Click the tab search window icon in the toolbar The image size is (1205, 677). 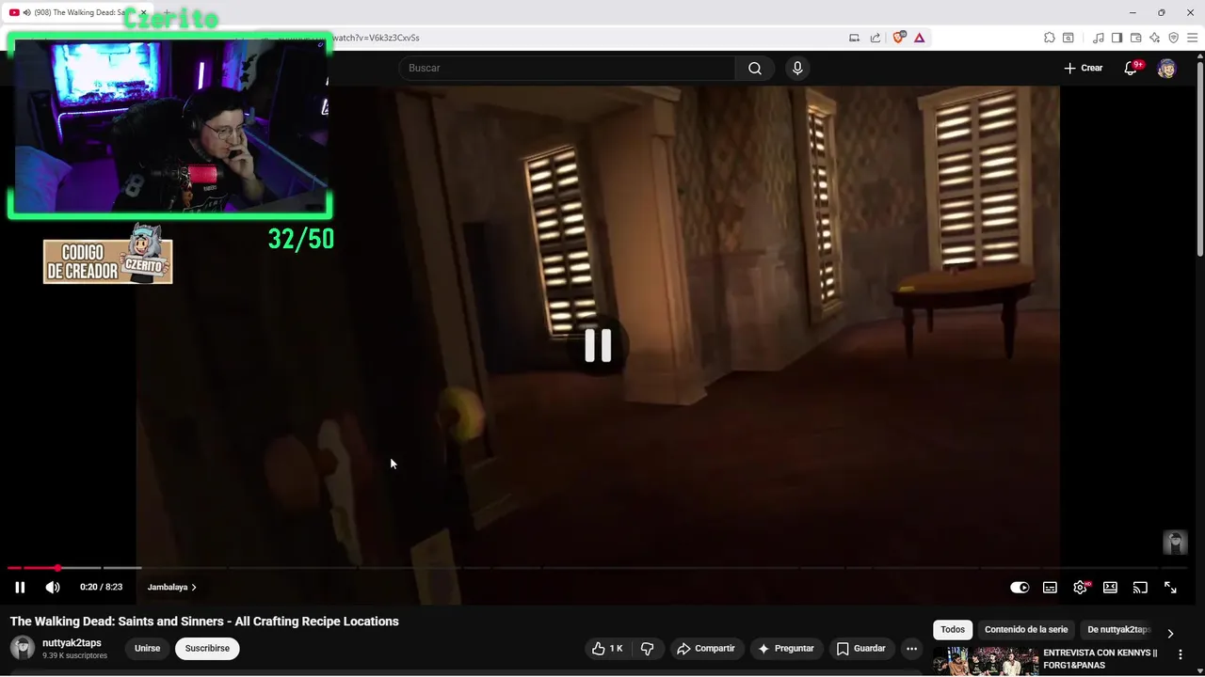click(1068, 38)
